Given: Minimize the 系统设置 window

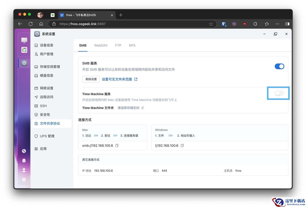Looking at the screenshot, I should coord(264,34).
